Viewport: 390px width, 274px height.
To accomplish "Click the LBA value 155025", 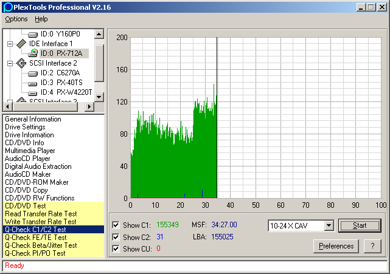I will (x=222, y=237).
